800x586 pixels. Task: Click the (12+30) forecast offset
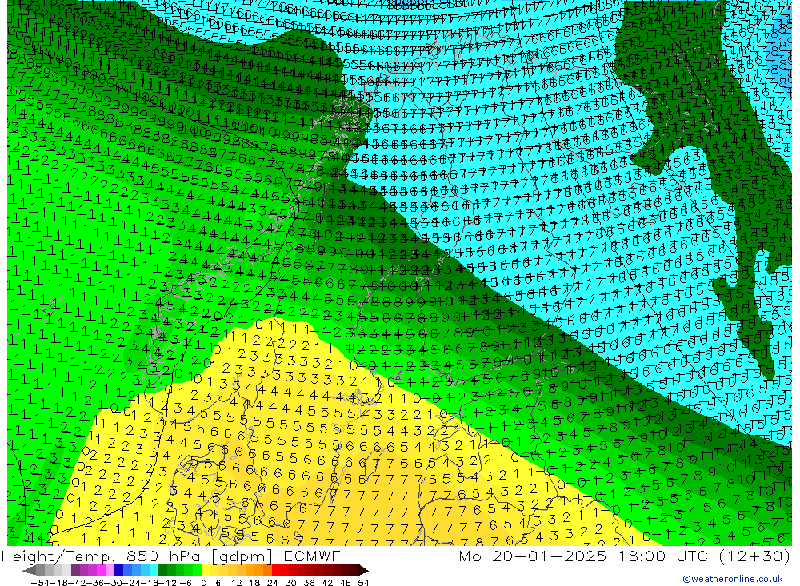point(754,556)
